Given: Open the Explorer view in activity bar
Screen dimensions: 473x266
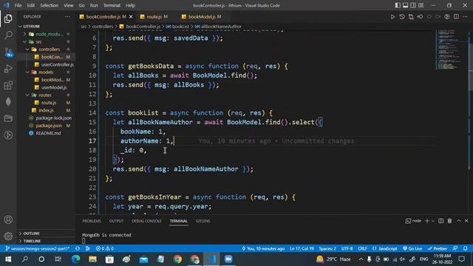Looking at the screenshot, I should [x=8, y=18].
